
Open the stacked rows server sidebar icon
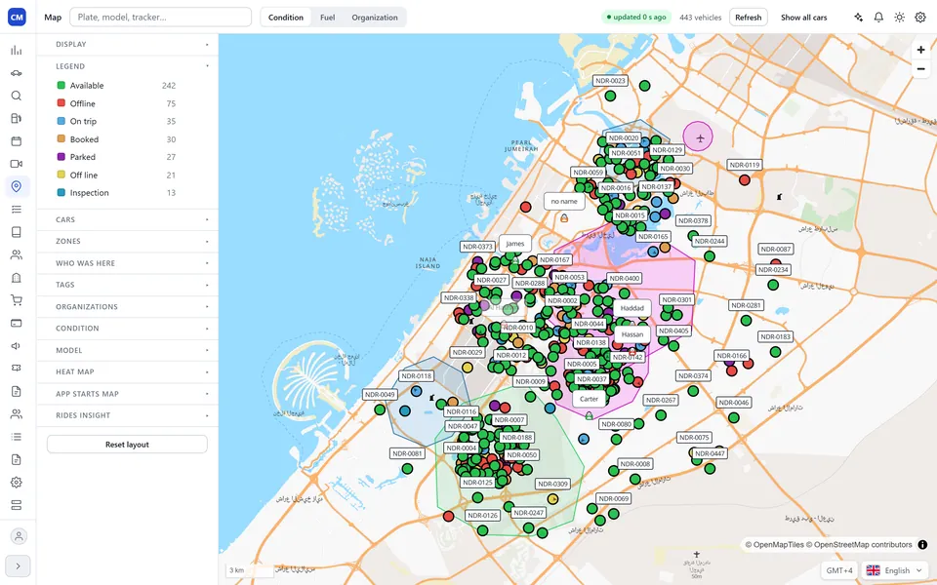pyautogui.click(x=17, y=505)
